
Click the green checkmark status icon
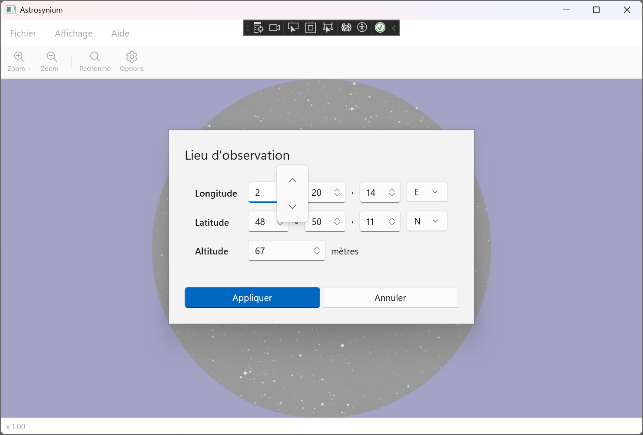coord(380,28)
